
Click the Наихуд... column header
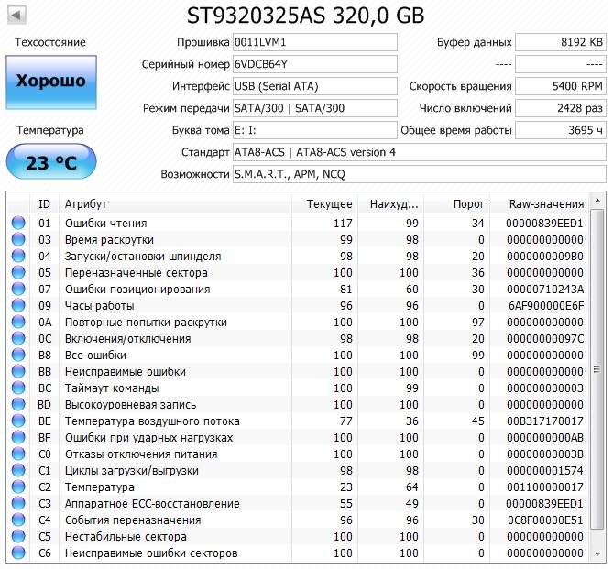coord(391,203)
